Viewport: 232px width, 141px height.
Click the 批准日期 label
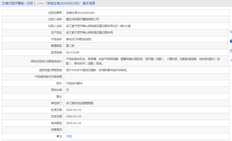click(x=56, y=110)
